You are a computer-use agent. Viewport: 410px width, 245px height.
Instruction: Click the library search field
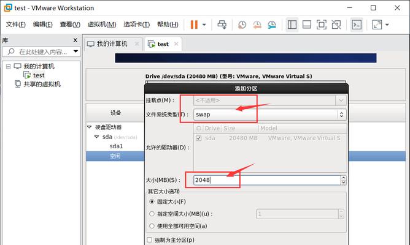(x=41, y=51)
